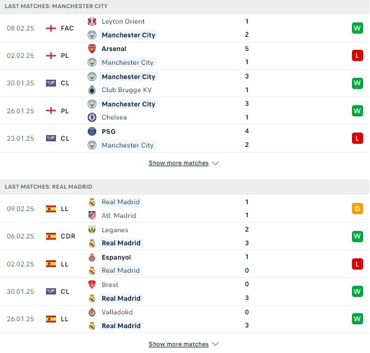Click the orange D badge for Atl. Madrid match

pos(358,209)
